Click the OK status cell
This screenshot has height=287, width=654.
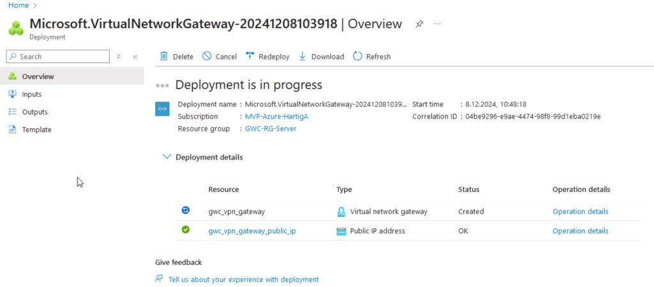click(463, 231)
